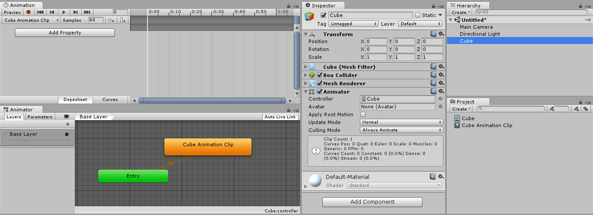Open the Transform component gear menu
This screenshot has height=215, width=593.
pos(441,34)
